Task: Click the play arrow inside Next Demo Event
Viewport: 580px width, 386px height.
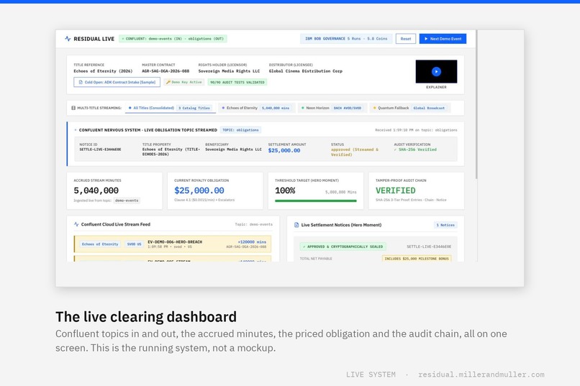Action: [426, 38]
